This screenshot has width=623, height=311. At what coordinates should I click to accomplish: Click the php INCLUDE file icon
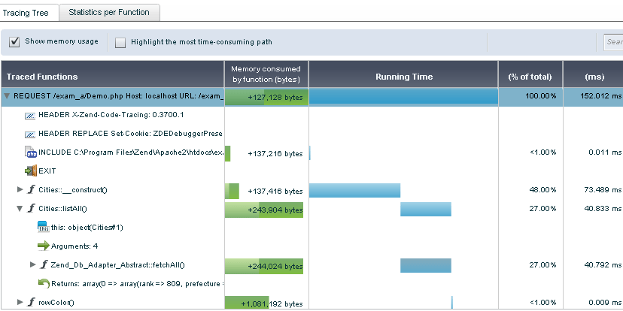[31, 152]
